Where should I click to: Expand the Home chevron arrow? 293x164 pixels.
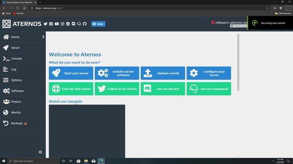43,37
